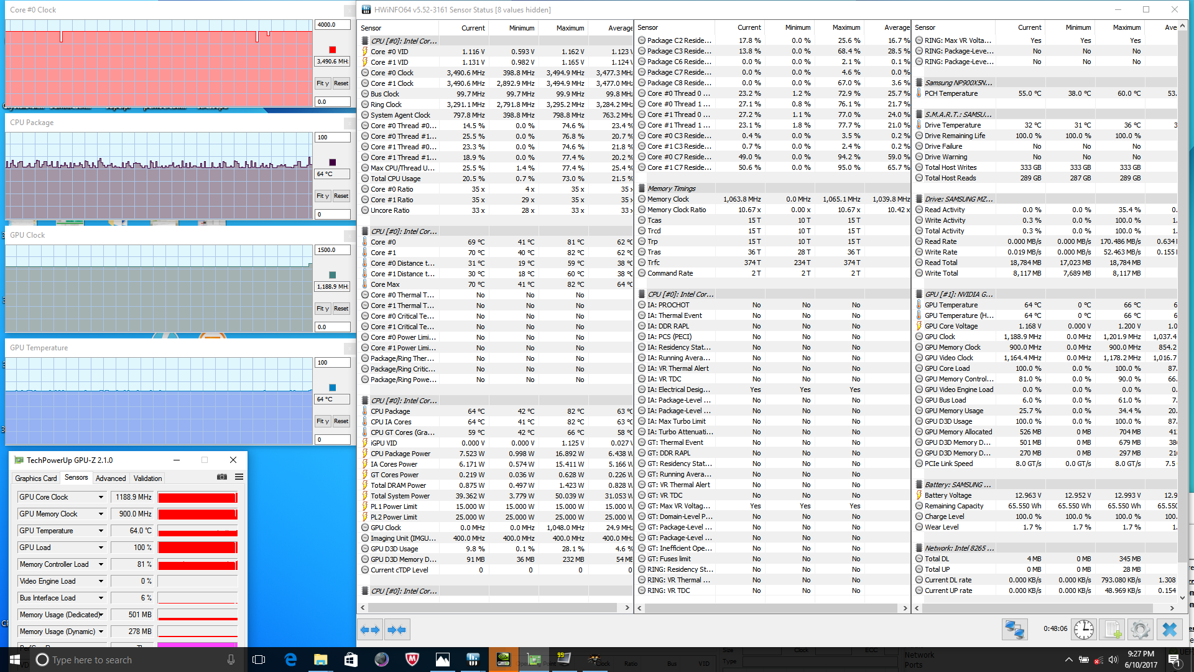Open the Bus Interface Load dropdown

click(x=101, y=598)
